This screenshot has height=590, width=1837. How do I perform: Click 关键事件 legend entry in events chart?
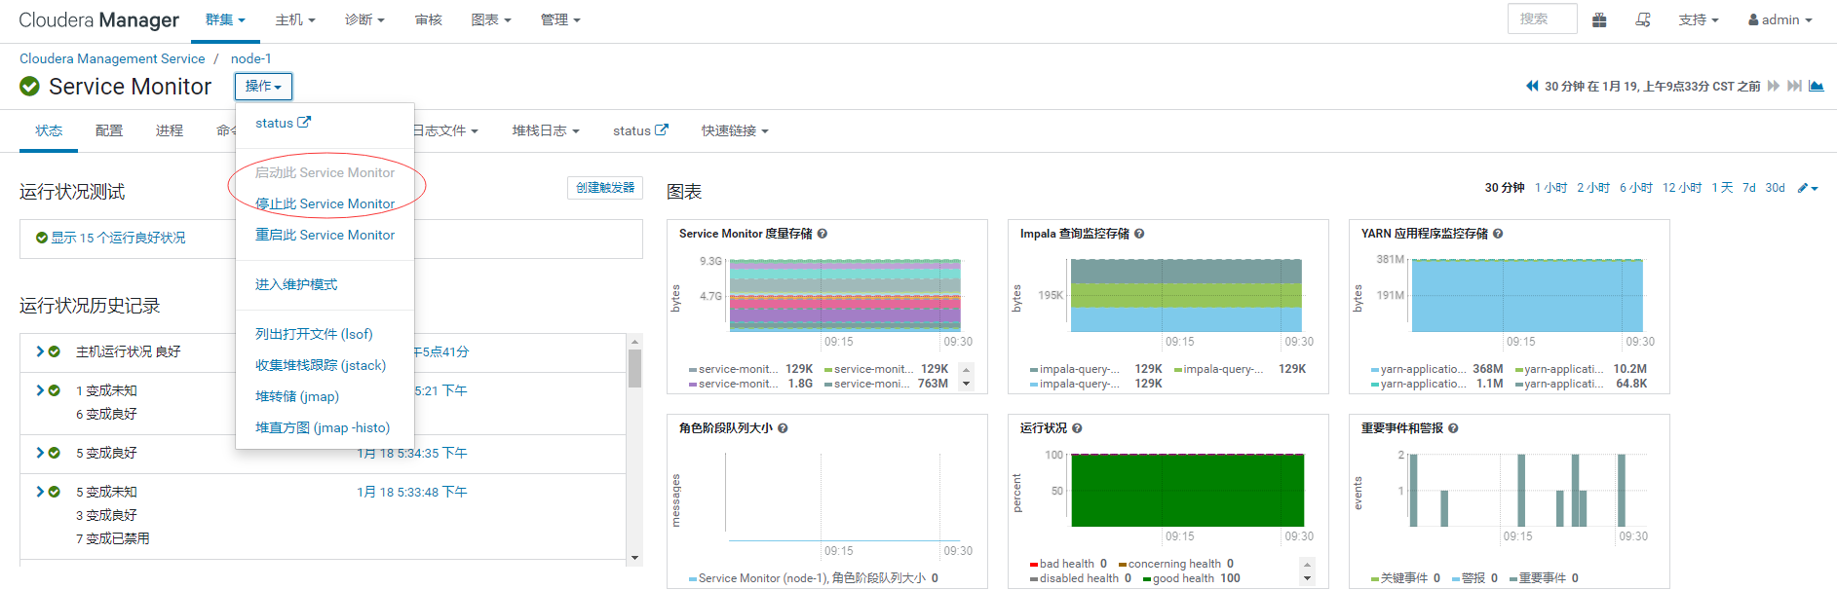[1405, 578]
